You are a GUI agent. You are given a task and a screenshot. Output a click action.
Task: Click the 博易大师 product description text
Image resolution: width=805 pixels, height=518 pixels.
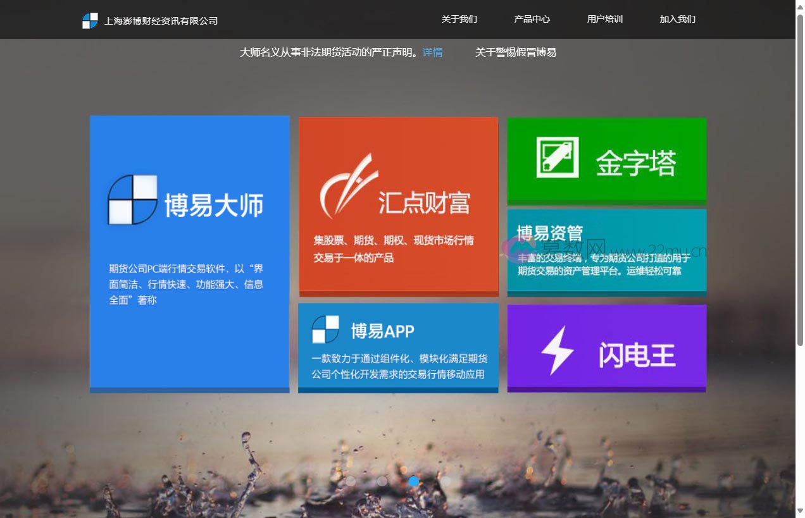[185, 285]
